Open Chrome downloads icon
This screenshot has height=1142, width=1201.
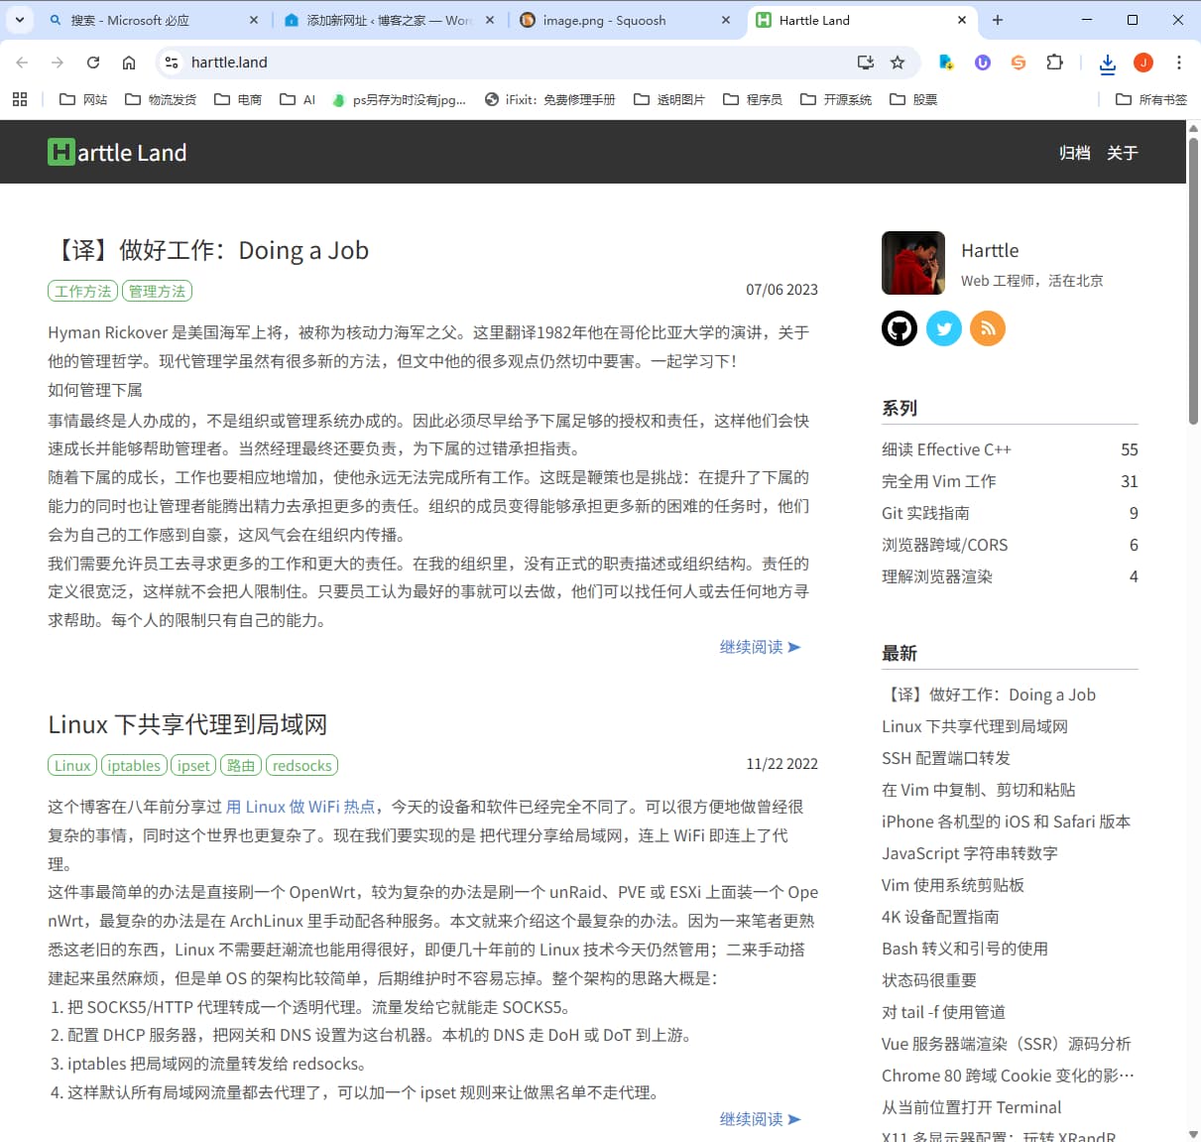pyautogui.click(x=1107, y=63)
